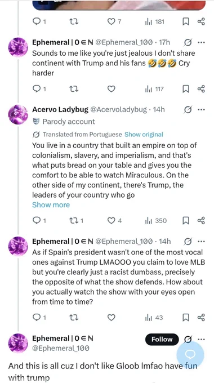
Task: Follow the Ephemeral account
Action: coord(162,339)
